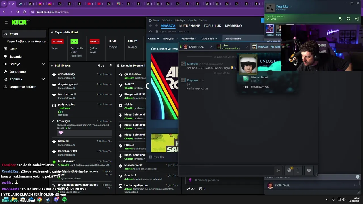Image resolution: width=363 pixels, height=204 pixels.
Task: Switch to the KÜTÜPHANE tab in Steam
Action: (x=189, y=26)
